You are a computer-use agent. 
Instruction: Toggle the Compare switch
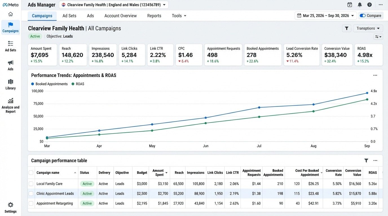coord(363,16)
